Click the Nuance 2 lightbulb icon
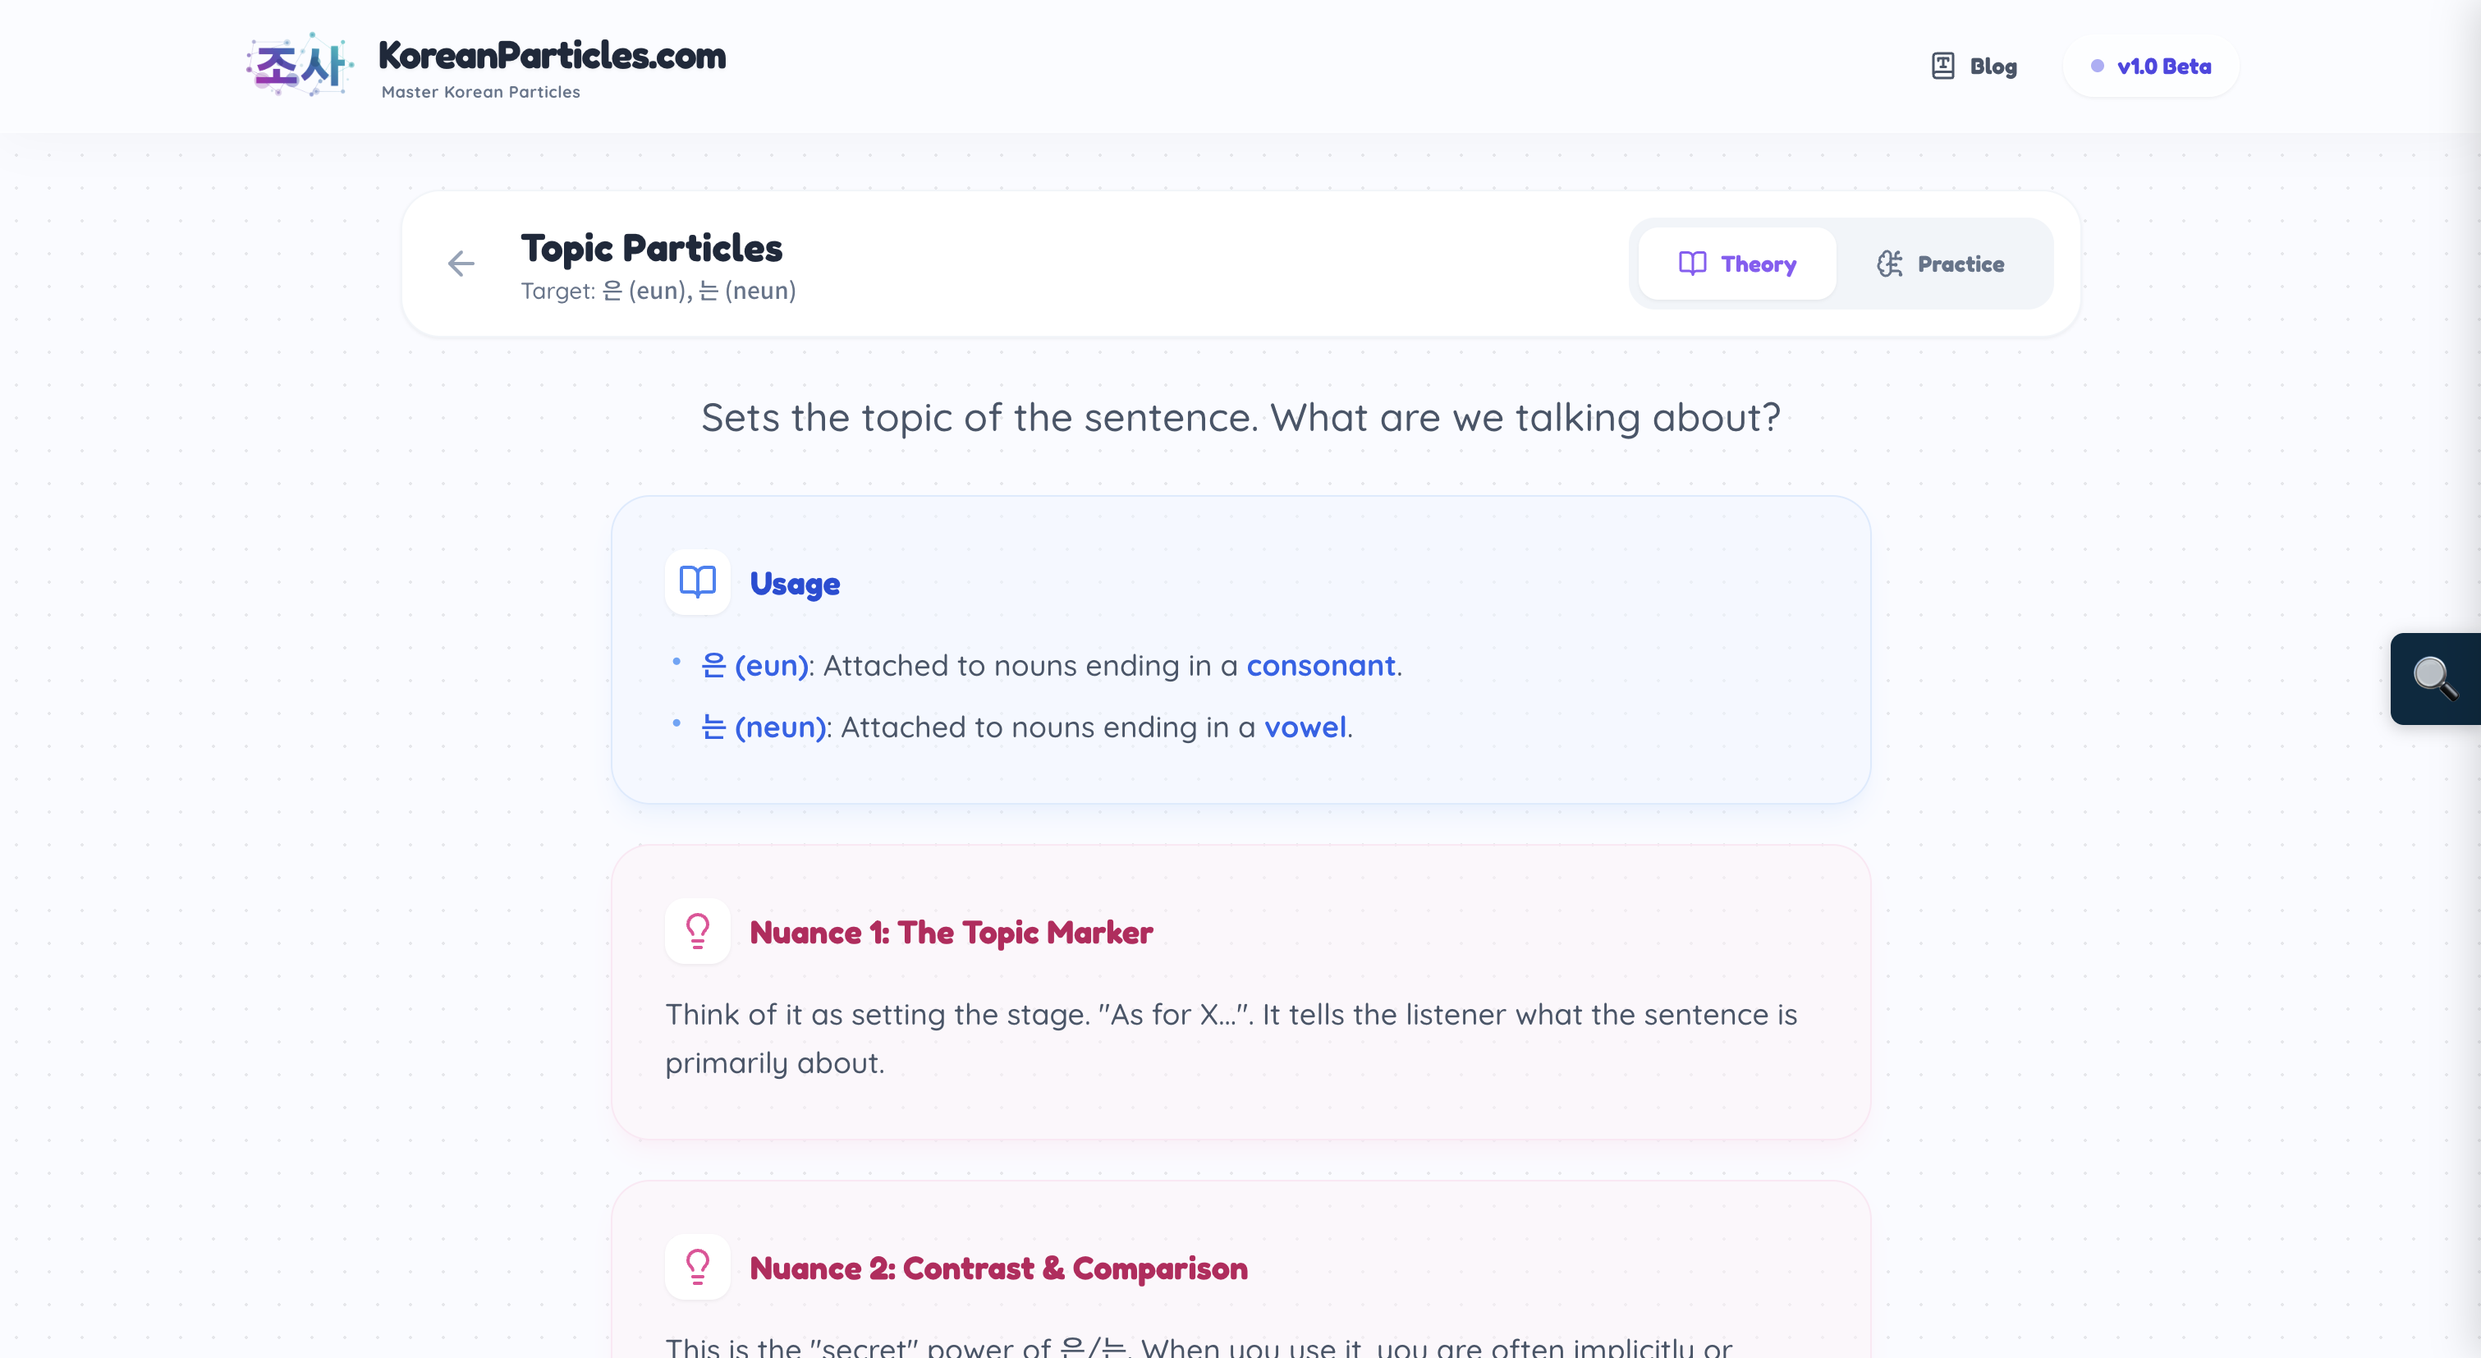2481x1358 pixels. [697, 1267]
